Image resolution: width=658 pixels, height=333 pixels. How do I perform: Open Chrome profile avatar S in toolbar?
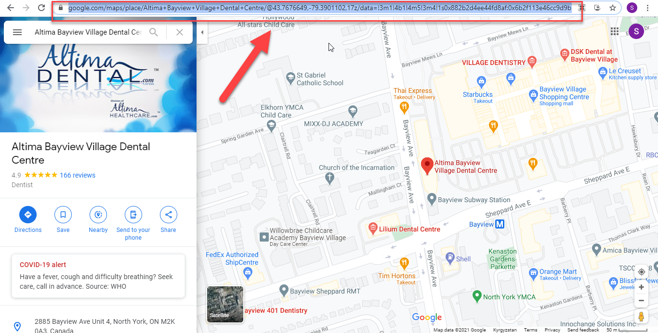pos(632,8)
